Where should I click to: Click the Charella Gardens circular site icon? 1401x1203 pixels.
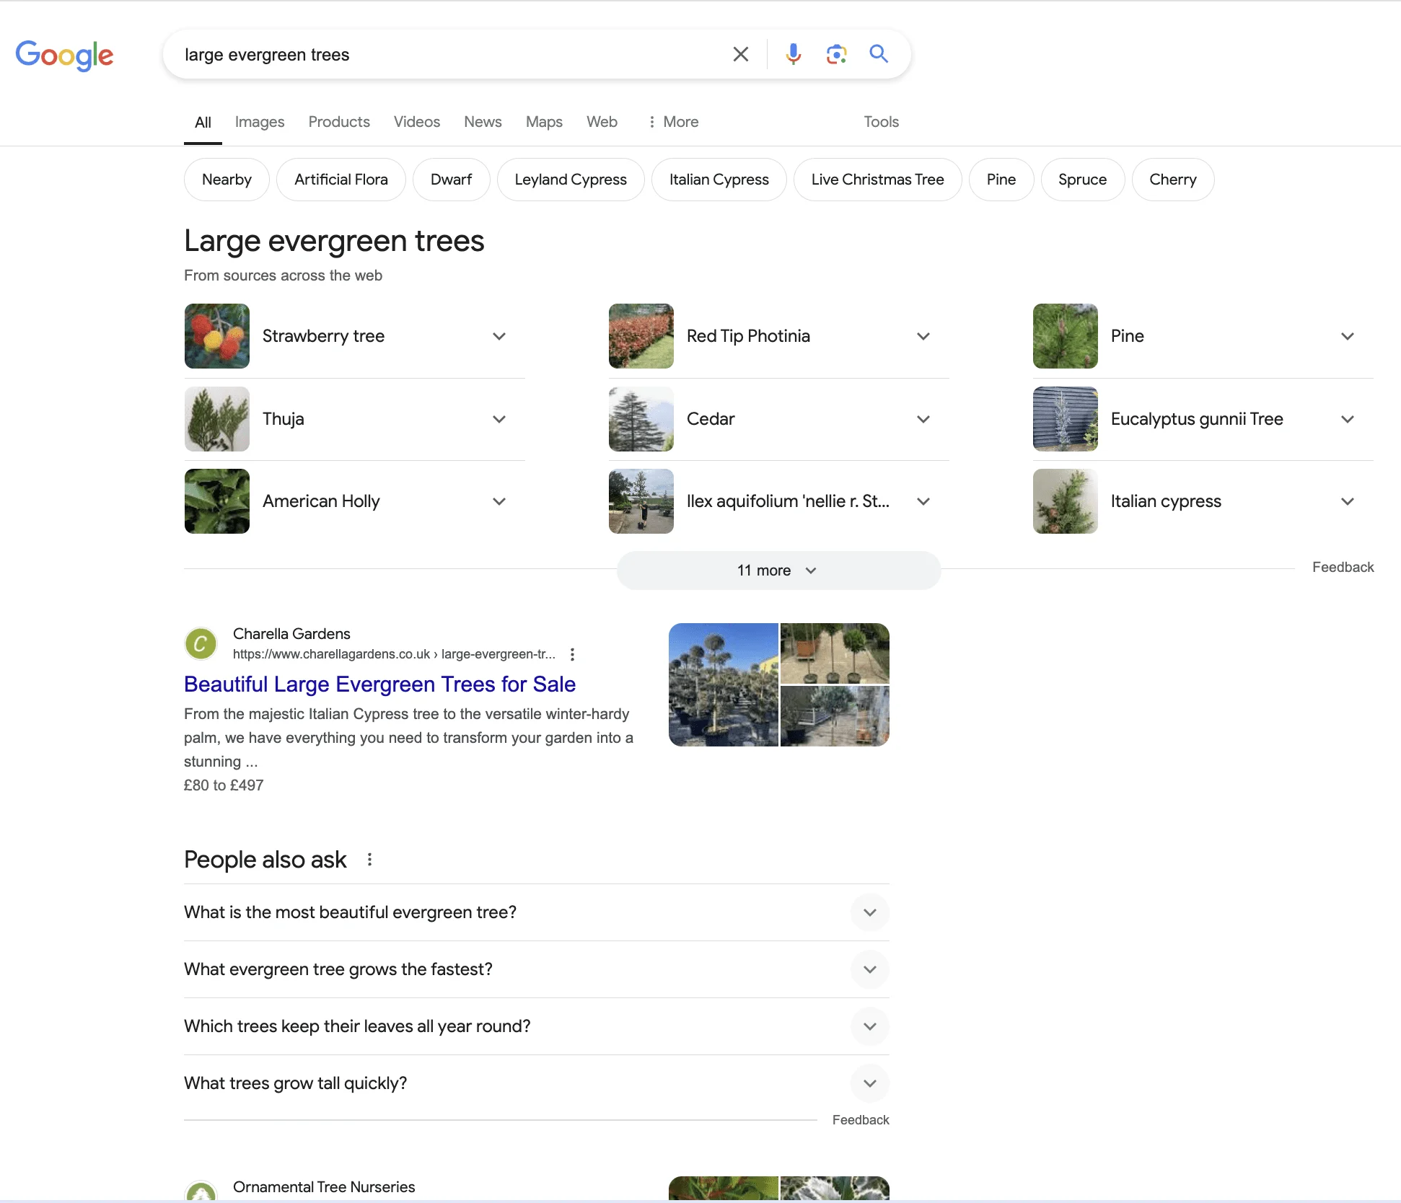tap(201, 643)
